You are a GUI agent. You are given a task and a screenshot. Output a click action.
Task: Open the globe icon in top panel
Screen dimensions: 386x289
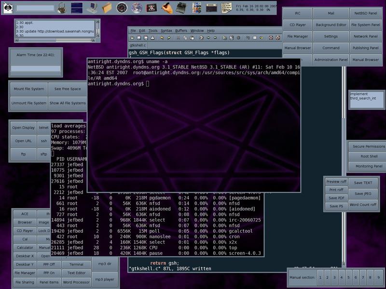pyautogui.click(x=137, y=7)
